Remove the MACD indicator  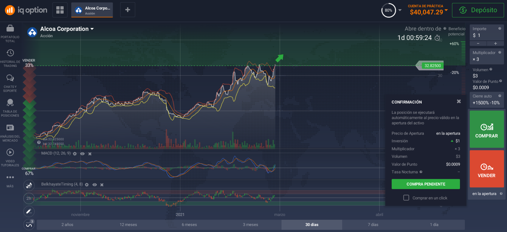point(90,154)
